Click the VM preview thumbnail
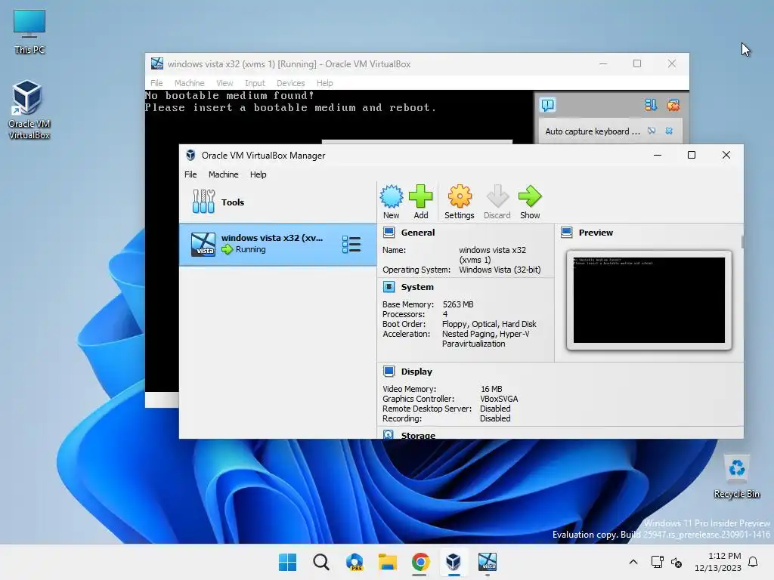 [649, 300]
